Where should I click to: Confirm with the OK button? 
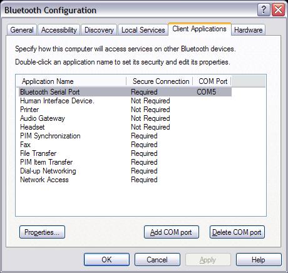106,260
